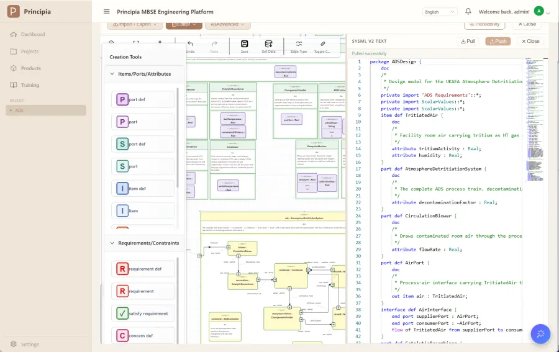Toggle the hamburger menu icon
Image resolution: width=559 pixels, height=352 pixels.
coord(107,11)
